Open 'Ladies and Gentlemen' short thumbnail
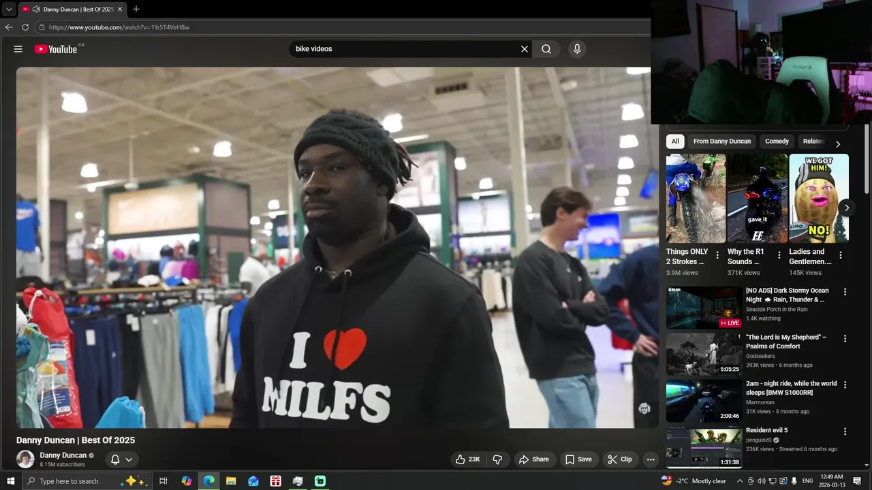This screenshot has width=872, height=490. [x=819, y=198]
